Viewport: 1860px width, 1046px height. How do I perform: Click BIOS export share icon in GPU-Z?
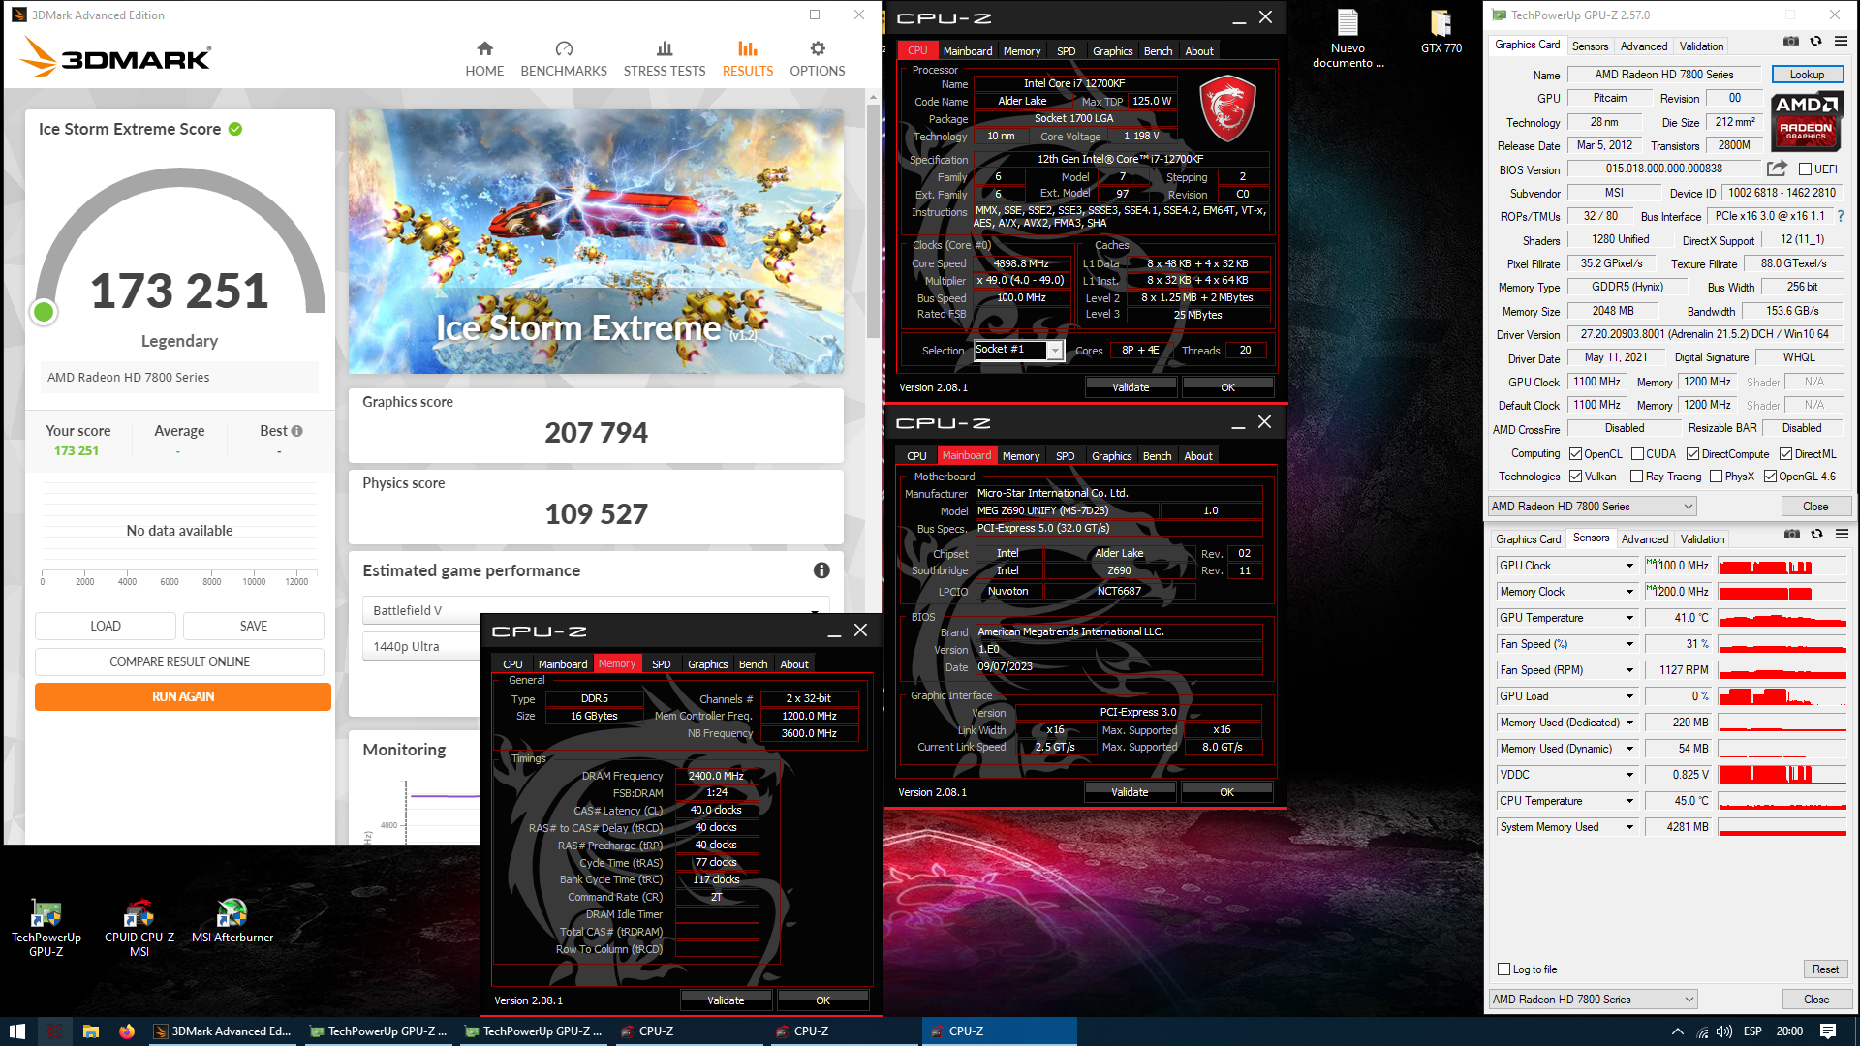coord(1777,169)
